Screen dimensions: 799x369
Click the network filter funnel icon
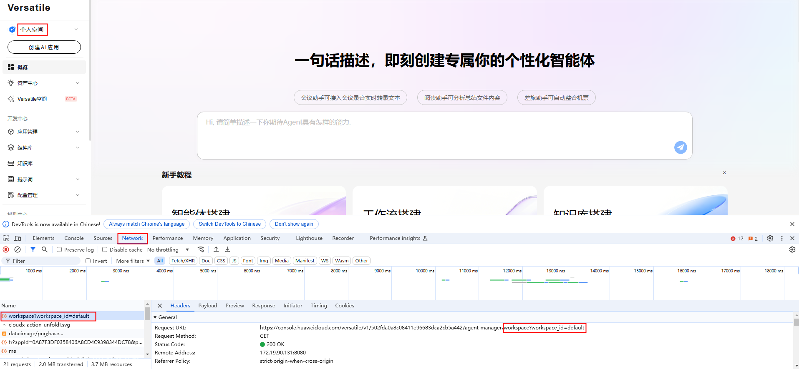pos(33,249)
